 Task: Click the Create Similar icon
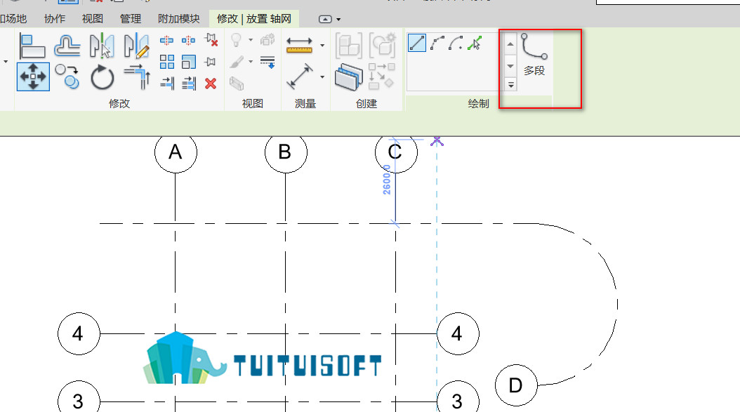click(x=381, y=77)
